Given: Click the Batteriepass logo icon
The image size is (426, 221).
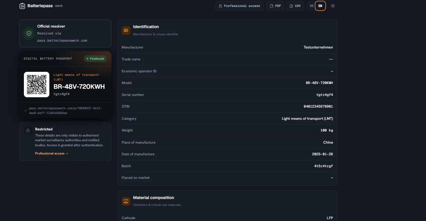Looking at the screenshot, I should click(x=22, y=6).
